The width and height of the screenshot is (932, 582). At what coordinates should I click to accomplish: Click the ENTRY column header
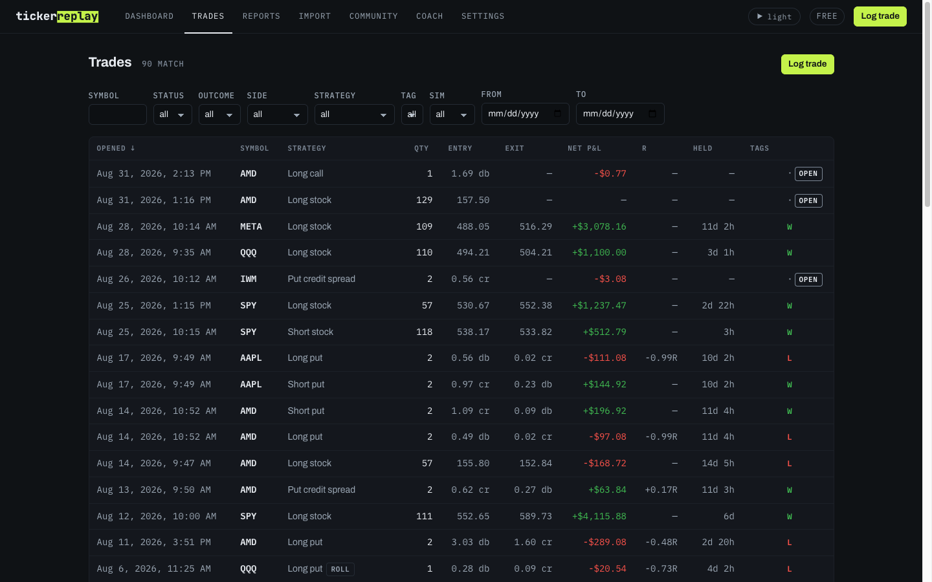(x=460, y=148)
